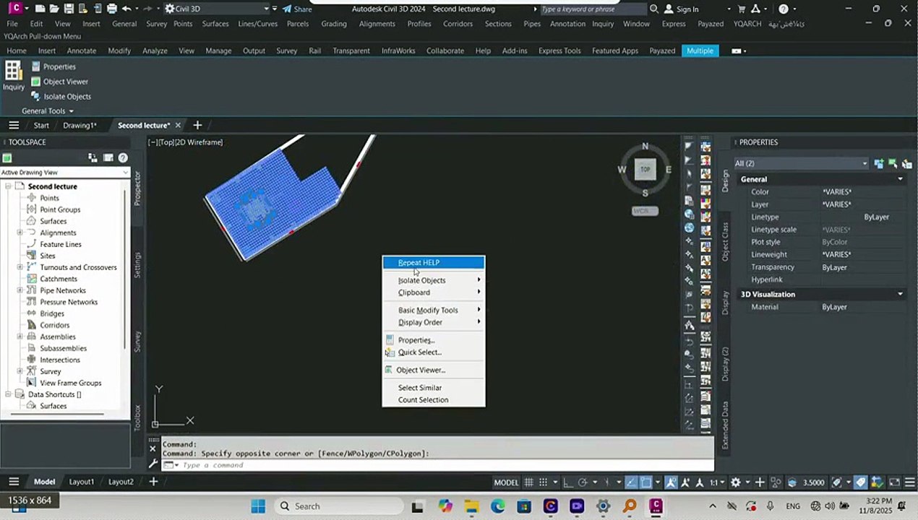Click the Toolspace help question mark icon

tap(123, 157)
